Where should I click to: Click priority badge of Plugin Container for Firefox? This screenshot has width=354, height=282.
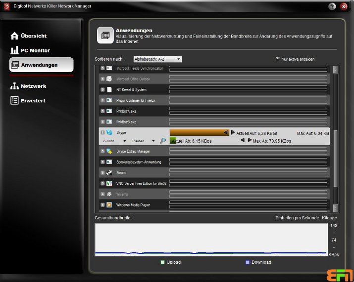[102, 100]
